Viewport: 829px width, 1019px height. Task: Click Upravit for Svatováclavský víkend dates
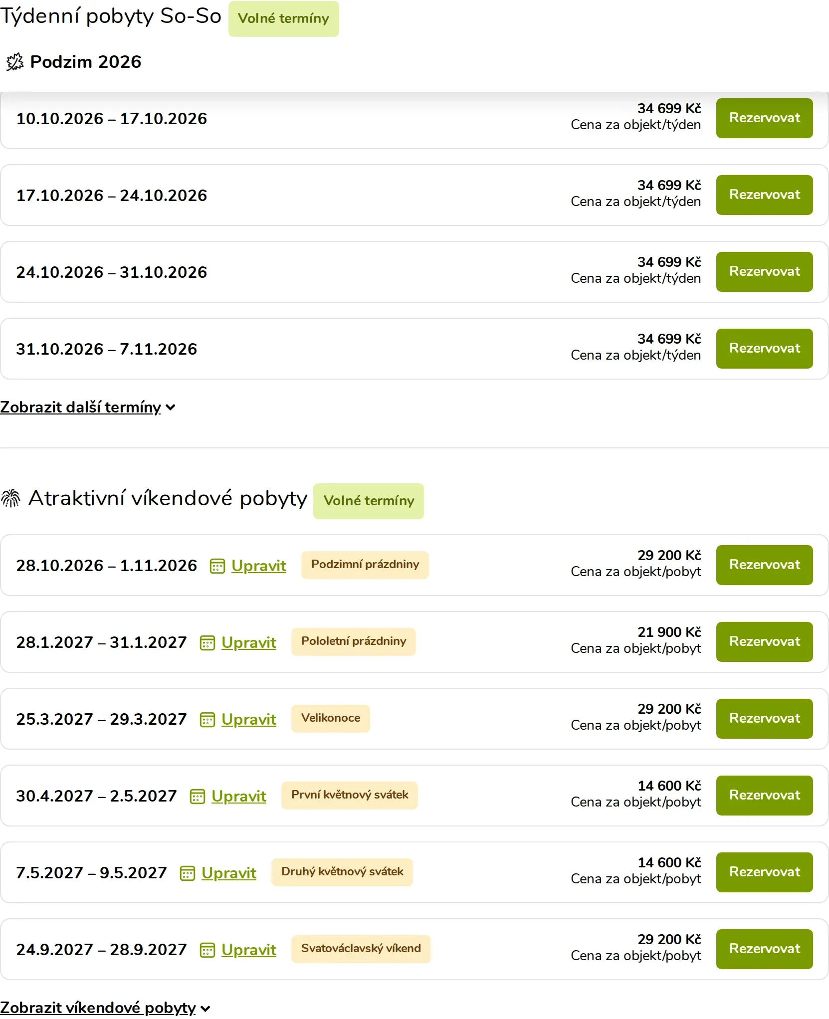pyautogui.click(x=248, y=950)
